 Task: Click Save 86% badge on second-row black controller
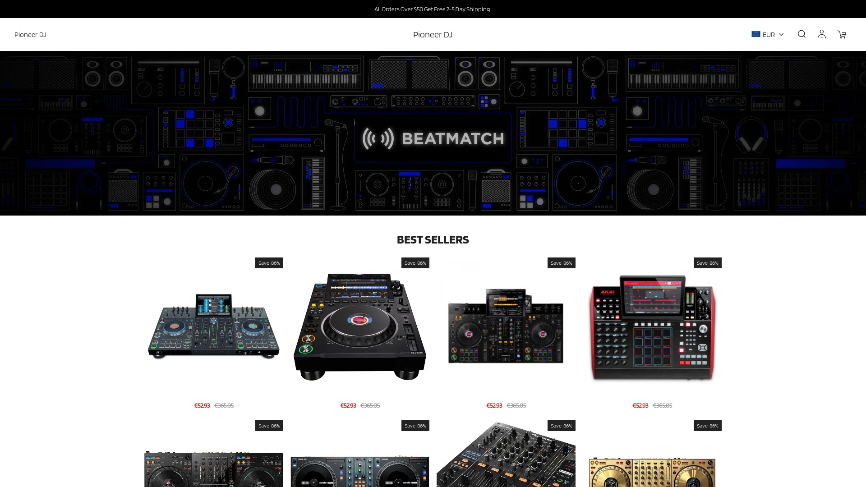pyautogui.click(x=269, y=426)
